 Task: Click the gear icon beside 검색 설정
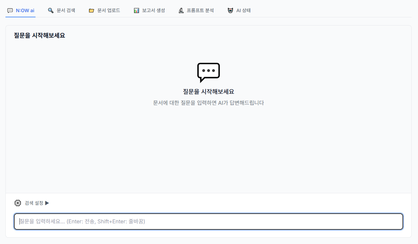click(18, 203)
